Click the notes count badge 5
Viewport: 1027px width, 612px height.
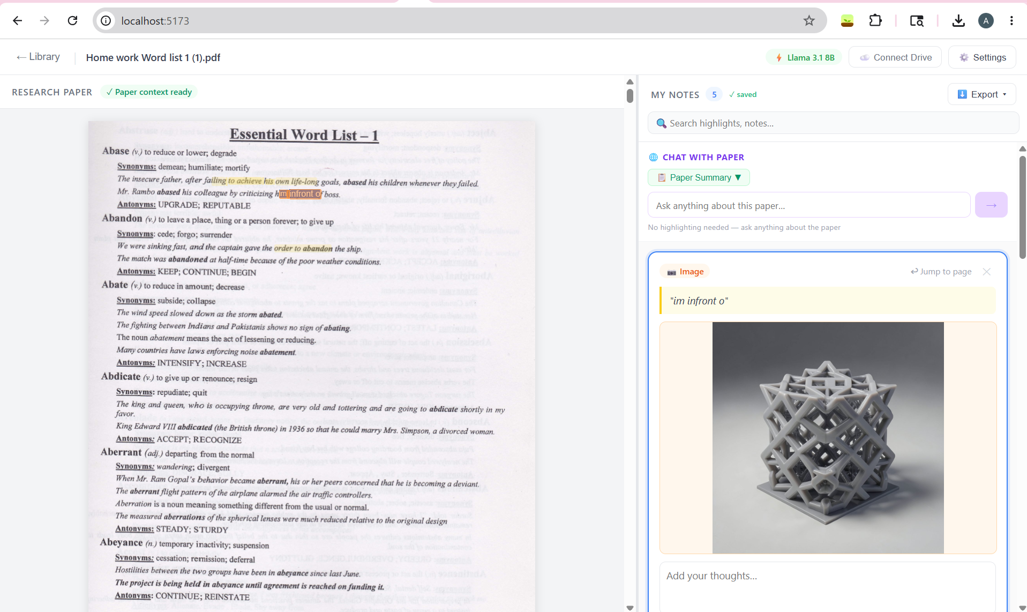tap(714, 94)
